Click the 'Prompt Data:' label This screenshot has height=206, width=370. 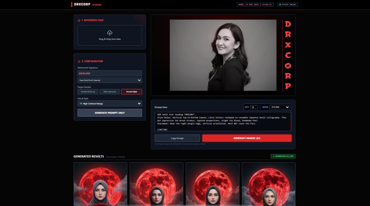161,107
